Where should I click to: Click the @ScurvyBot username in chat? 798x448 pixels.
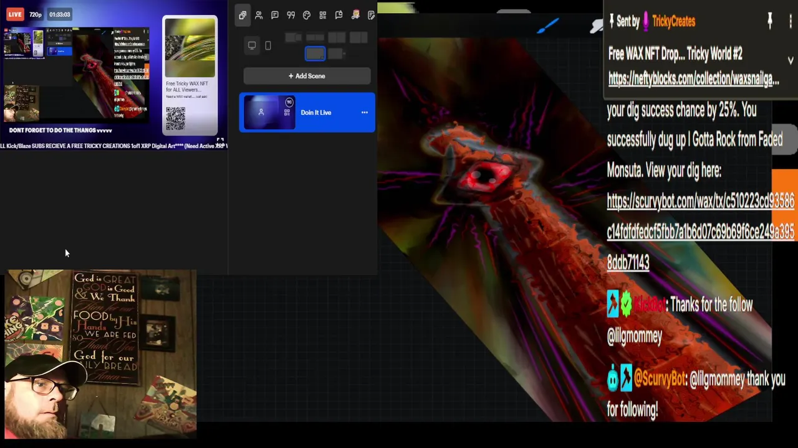click(x=660, y=378)
